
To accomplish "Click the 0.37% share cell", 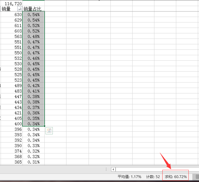I will 33,107.
